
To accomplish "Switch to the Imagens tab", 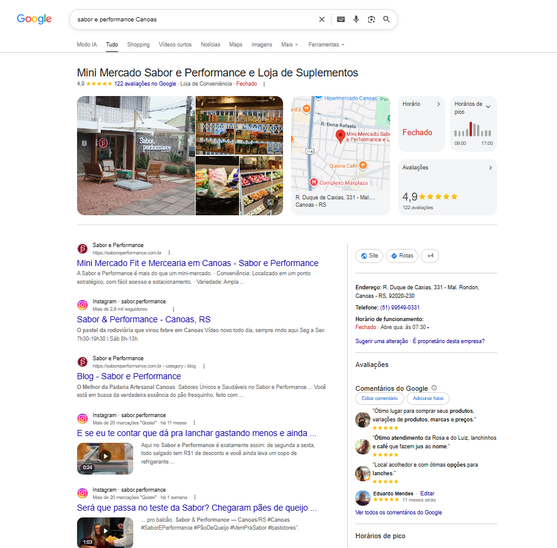I will click(x=262, y=45).
